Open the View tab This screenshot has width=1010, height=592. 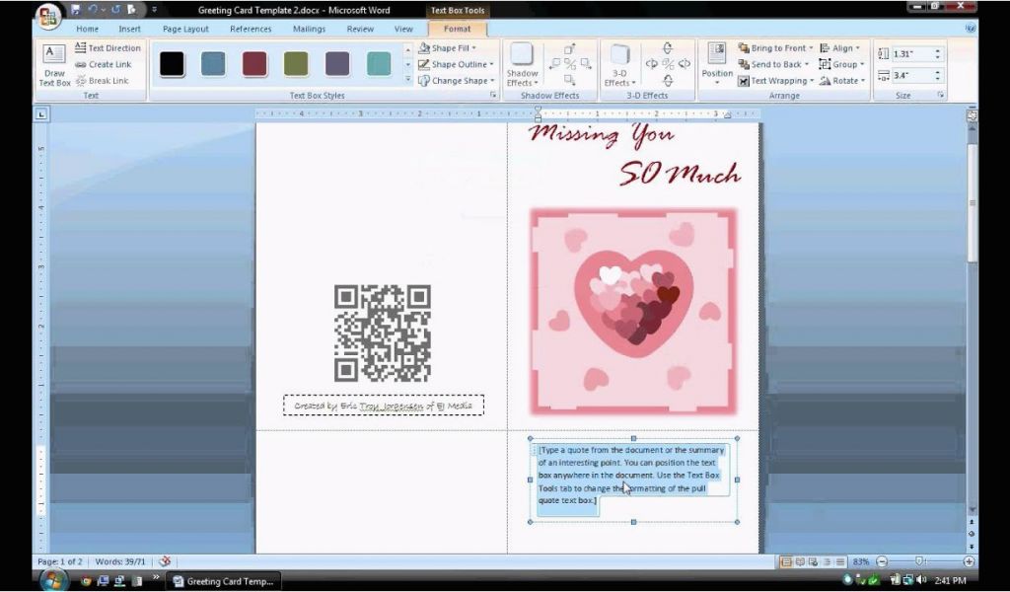(403, 29)
